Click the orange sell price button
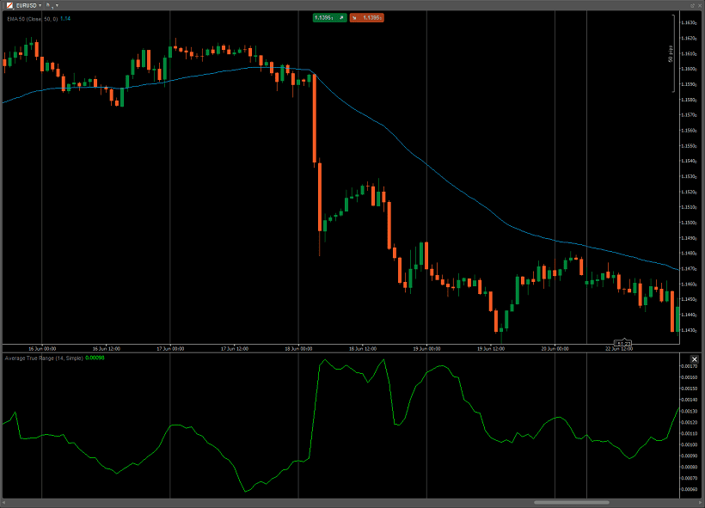Viewport: 705px width, 508px height. 367,18
